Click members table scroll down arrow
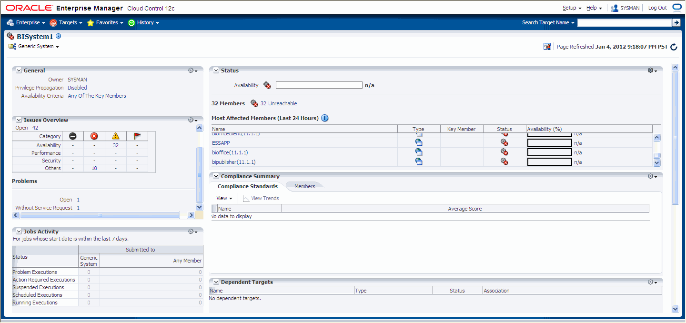The height and width of the screenshot is (323, 686). pyautogui.click(x=657, y=162)
